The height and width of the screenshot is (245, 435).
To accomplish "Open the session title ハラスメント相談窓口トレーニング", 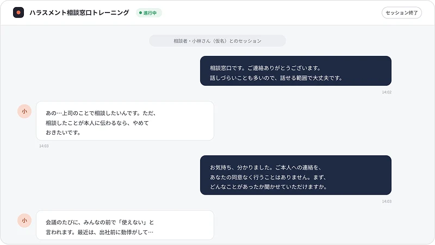I will (x=79, y=12).
